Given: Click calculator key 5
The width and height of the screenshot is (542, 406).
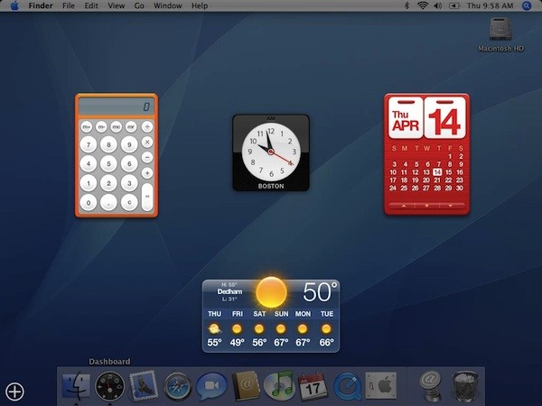Looking at the screenshot, I should coord(108,163).
